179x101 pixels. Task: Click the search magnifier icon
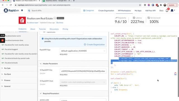pos(29,11)
